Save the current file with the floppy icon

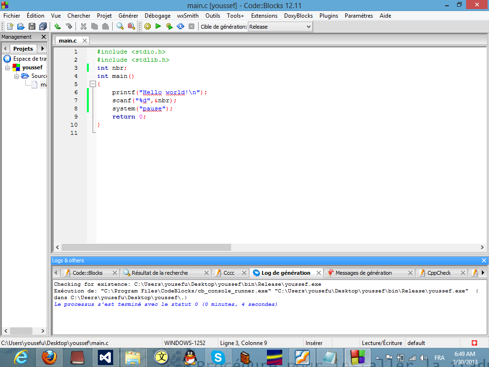click(x=32, y=27)
